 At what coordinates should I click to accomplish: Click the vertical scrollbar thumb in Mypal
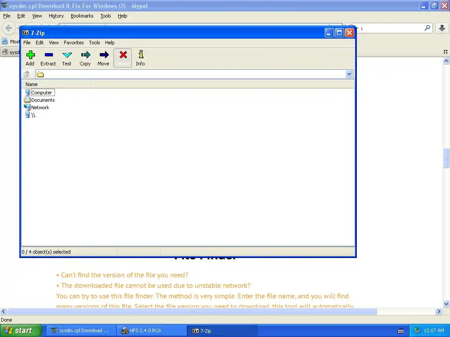(446, 158)
